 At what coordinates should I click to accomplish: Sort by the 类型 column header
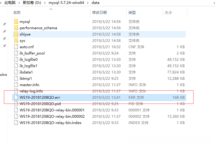coord(132,13)
